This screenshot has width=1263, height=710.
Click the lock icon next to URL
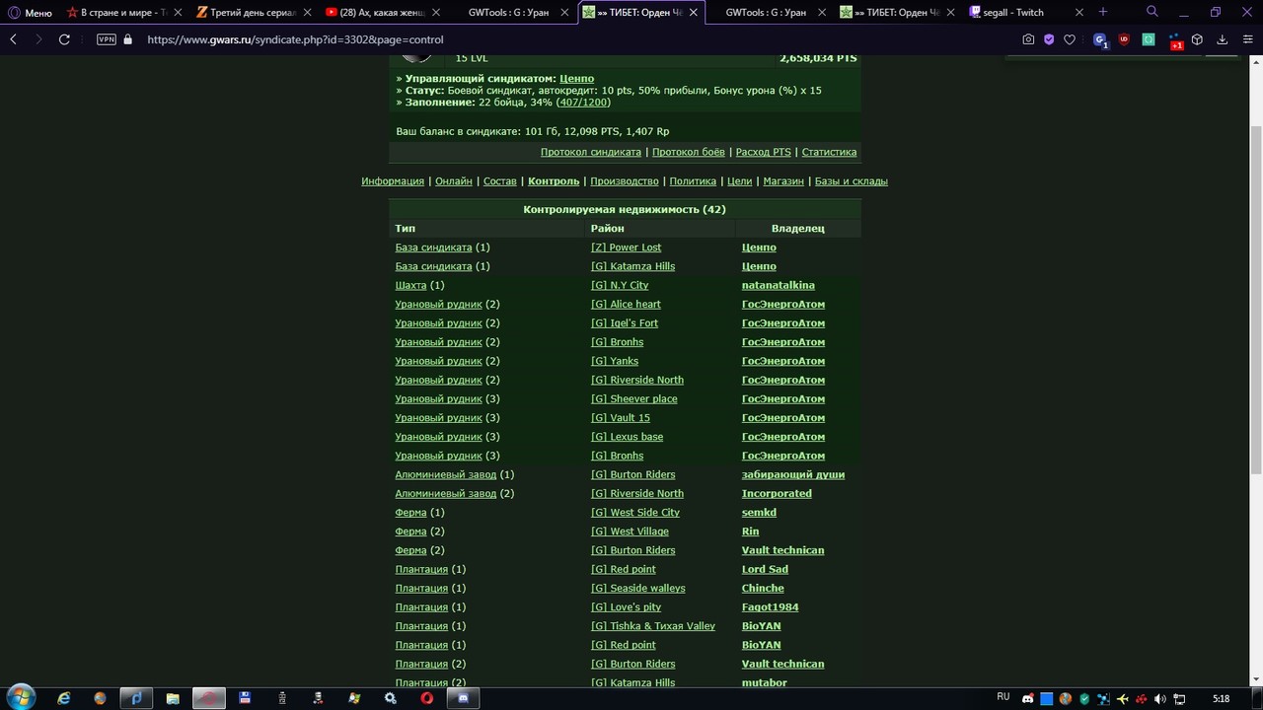click(127, 39)
